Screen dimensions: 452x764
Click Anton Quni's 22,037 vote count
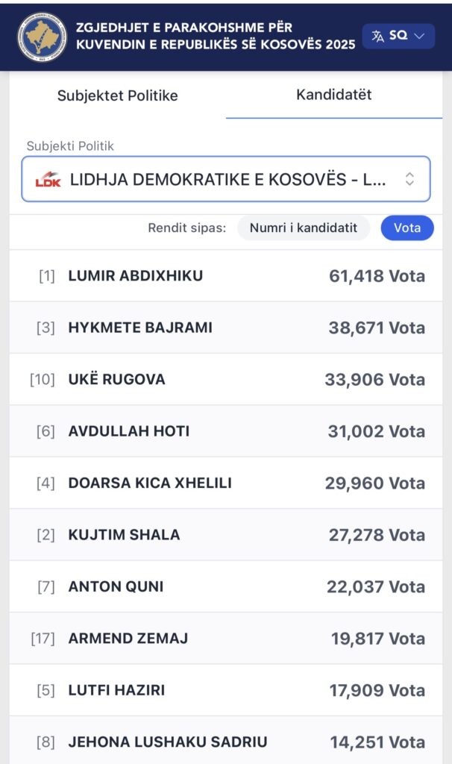point(375,586)
